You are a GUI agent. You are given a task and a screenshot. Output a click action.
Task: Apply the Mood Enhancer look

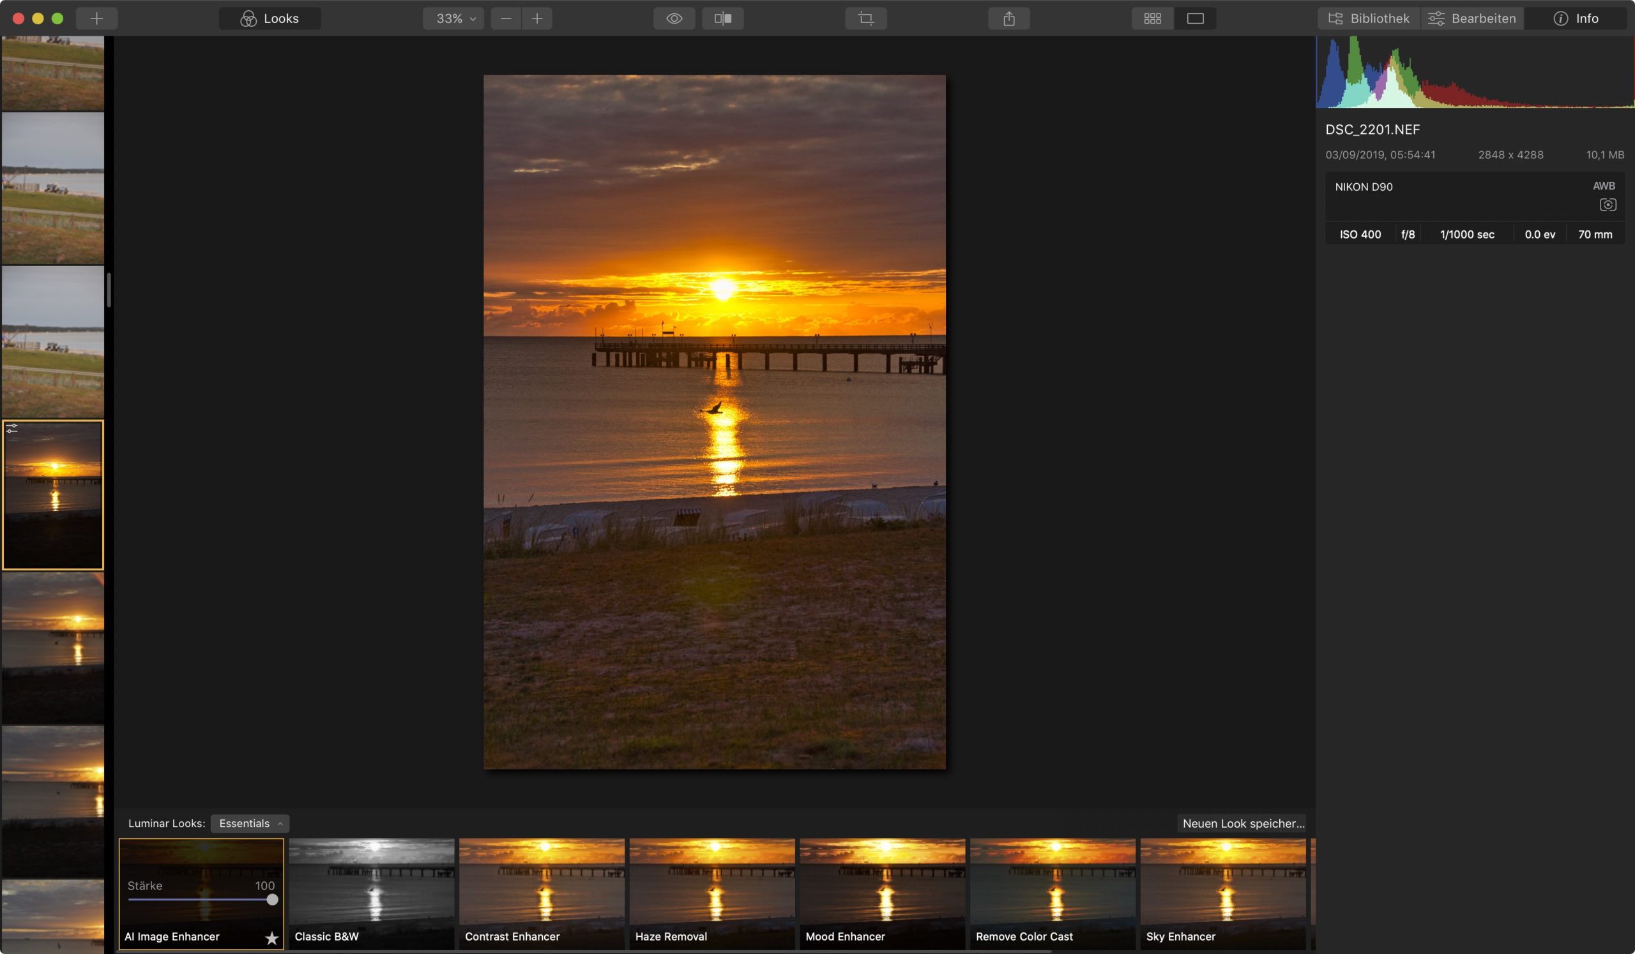[x=883, y=894]
